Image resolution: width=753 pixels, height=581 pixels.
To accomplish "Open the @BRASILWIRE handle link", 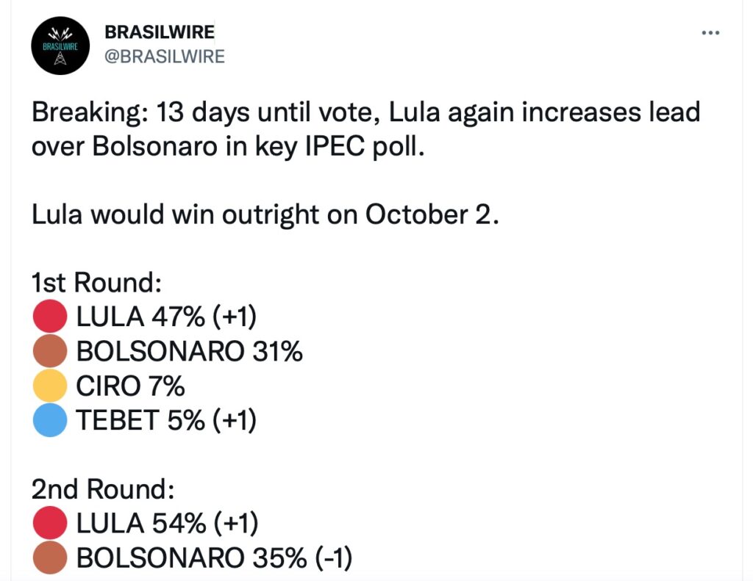I will 165,57.
